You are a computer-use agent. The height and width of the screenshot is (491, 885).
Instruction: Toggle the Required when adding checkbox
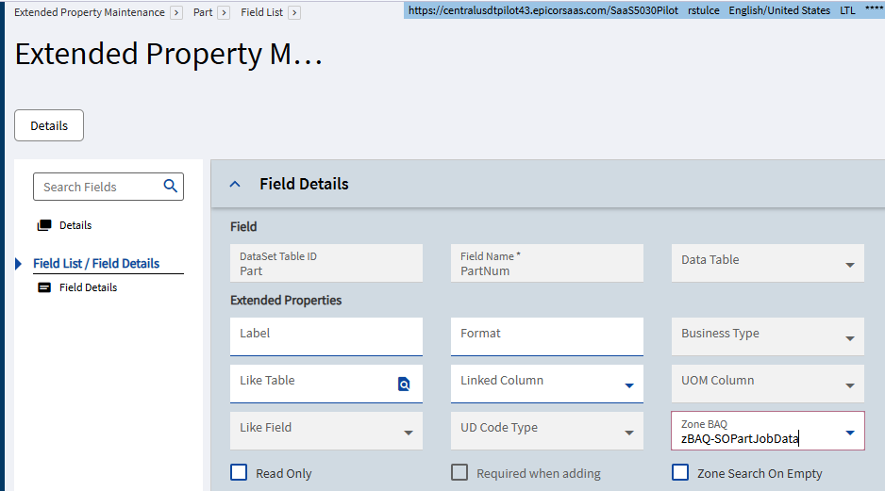tap(459, 473)
